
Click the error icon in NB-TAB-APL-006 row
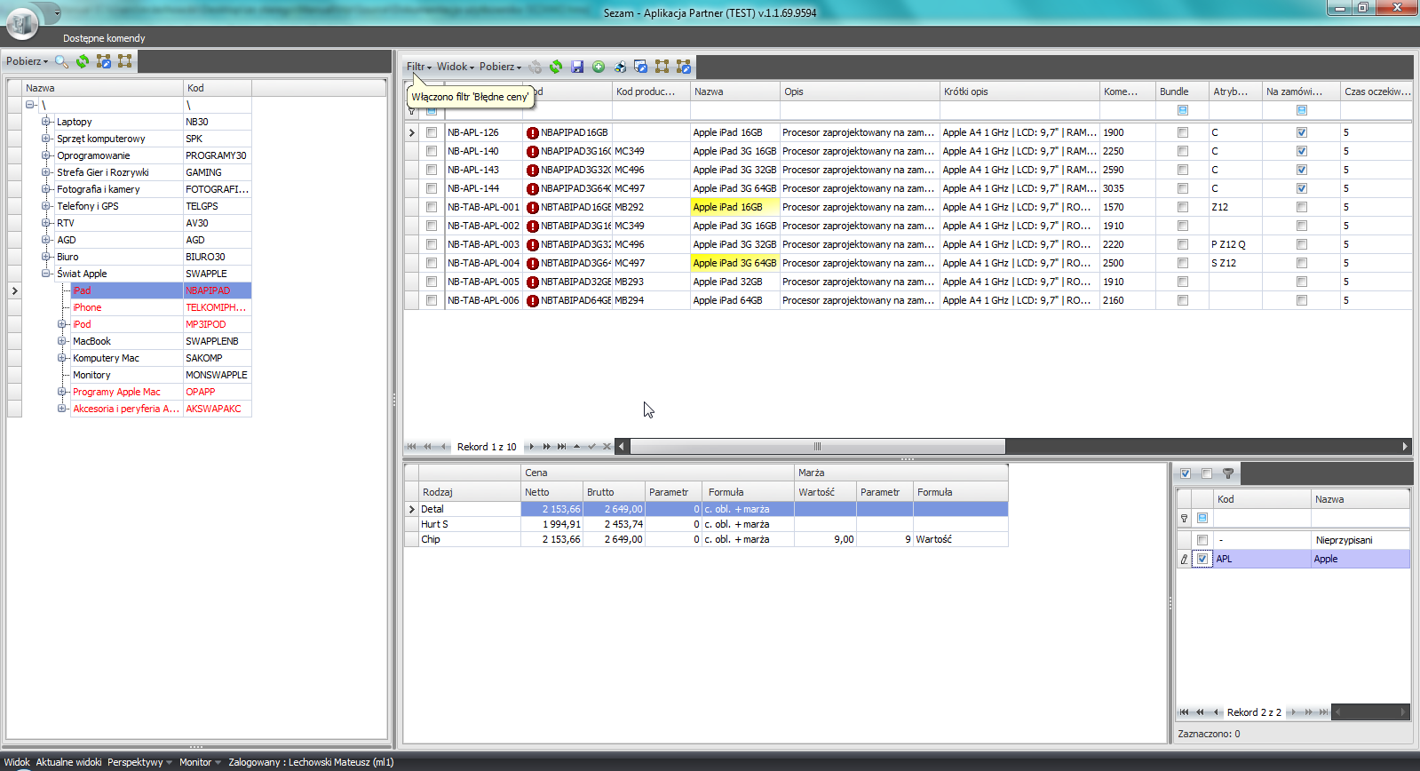tap(533, 301)
